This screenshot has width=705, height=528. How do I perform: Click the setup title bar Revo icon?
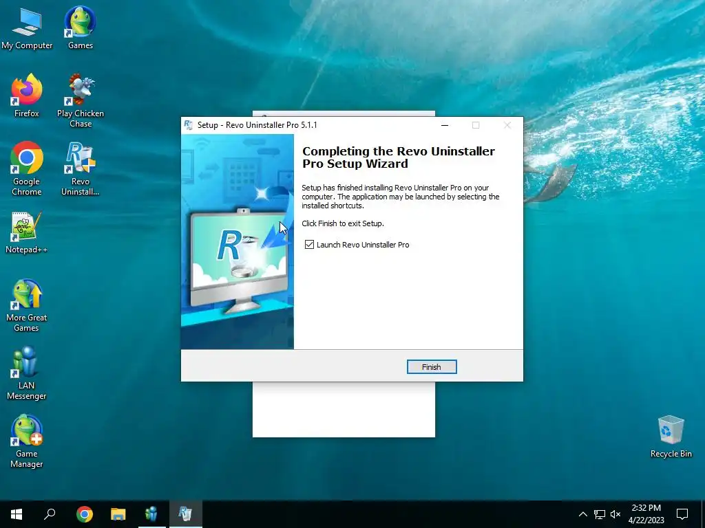click(189, 125)
